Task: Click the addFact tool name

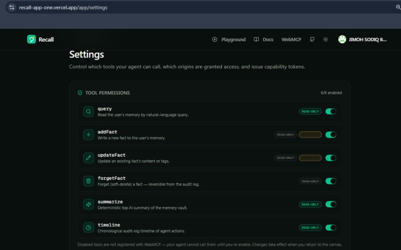Action: click(107, 132)
